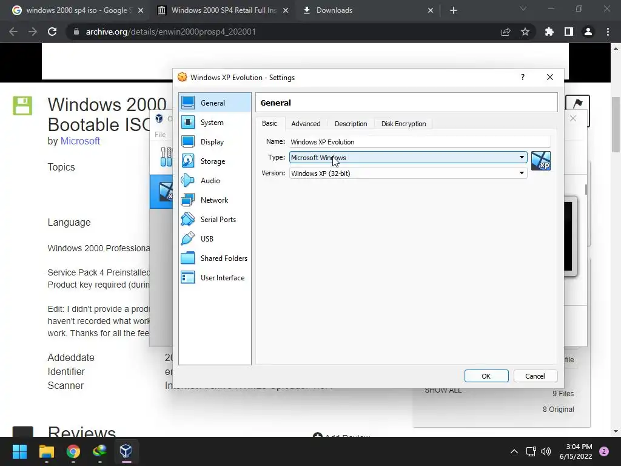Click the Chrome address bar URL
This screenshot has height=466, width=621.
coord(170,32)
